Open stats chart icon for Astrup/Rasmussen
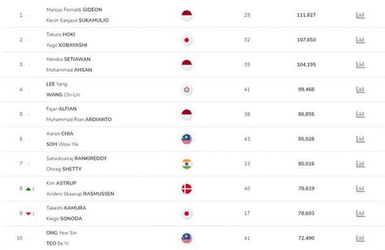Viewport: 385px width, 250px height. click(360, 188)
